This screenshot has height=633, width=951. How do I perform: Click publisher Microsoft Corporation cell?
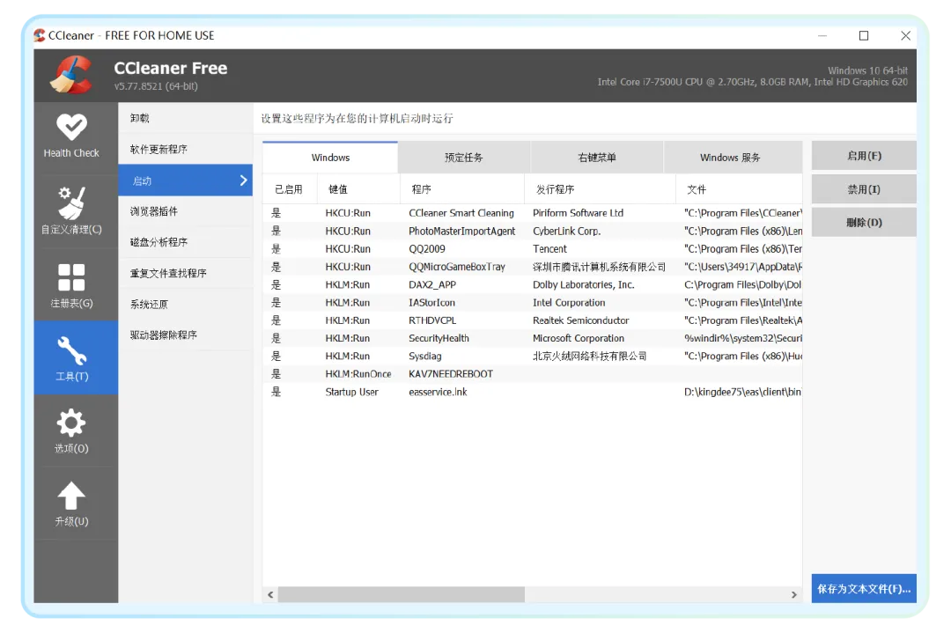point(578,338)
